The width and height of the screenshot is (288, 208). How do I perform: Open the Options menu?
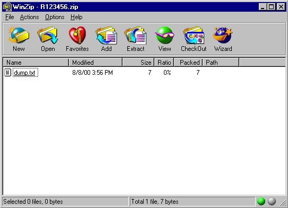pyautogui.click(x=55, y=17)
